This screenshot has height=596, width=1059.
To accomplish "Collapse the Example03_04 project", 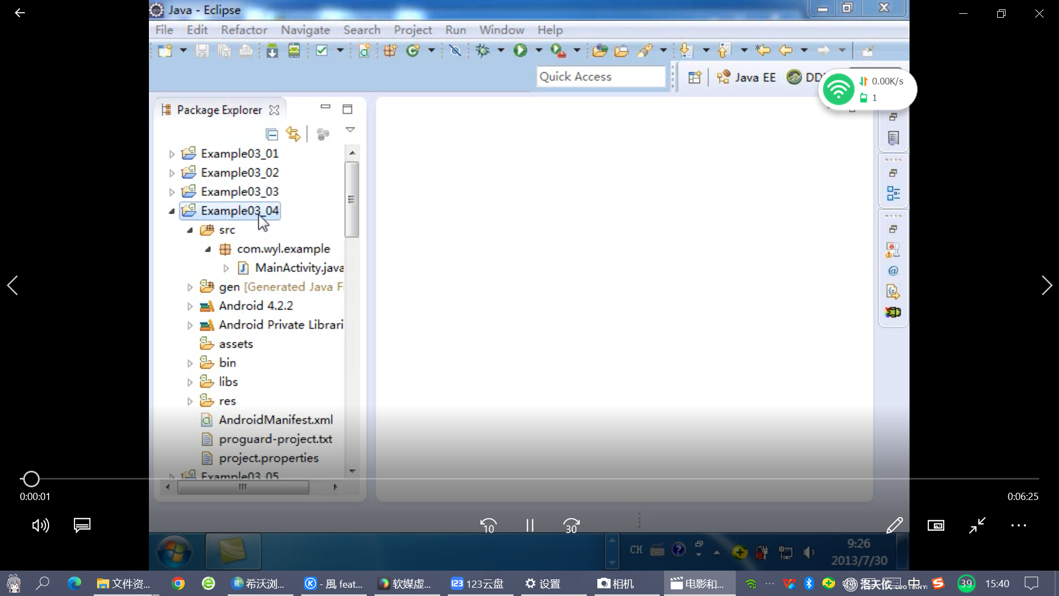I will pyautogui.click(x=172, y=211).
